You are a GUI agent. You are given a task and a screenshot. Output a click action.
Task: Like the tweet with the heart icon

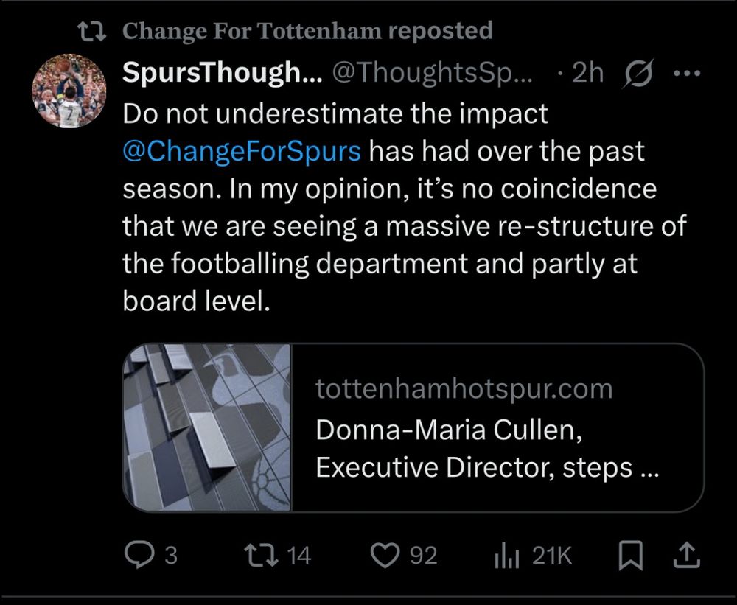384,555
